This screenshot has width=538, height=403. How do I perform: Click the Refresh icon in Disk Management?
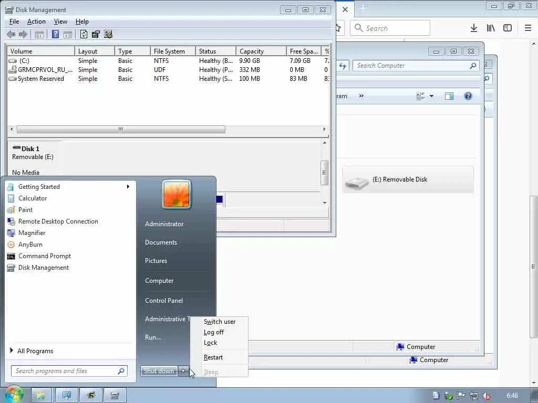click(84, 34)
